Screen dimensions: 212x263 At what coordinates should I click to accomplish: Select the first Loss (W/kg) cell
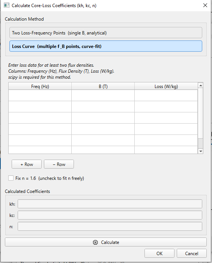click(166, 95)
